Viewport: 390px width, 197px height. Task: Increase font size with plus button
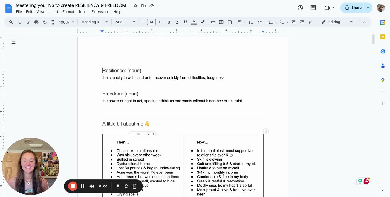tap(160, 22)
